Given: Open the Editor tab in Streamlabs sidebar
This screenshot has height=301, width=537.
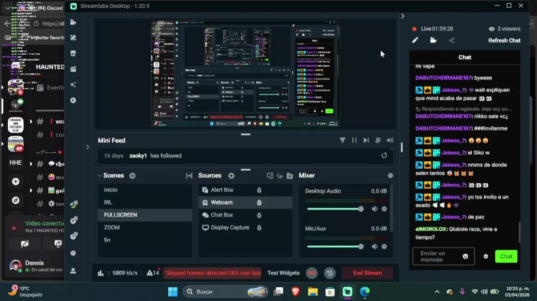Looking at the screenshot, I should [x=73, y=22].
